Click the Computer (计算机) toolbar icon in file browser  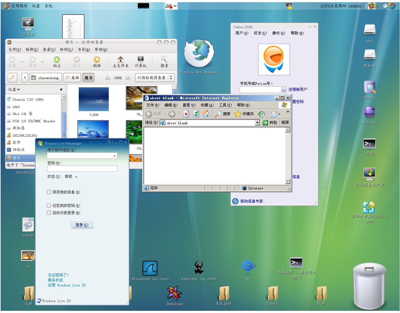[x=141, y=62]
